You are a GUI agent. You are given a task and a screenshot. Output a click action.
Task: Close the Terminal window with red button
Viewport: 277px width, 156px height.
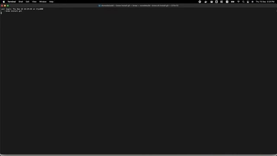[x=2, y=6]
